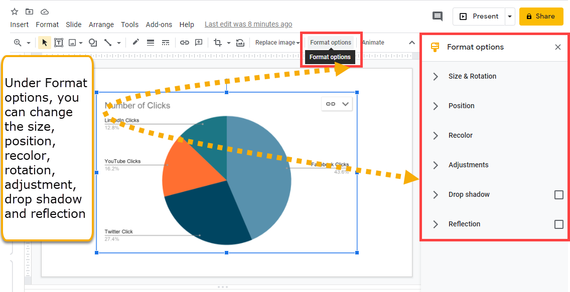Close the Format options panel
Screen dimensions: 570x292
557,47
